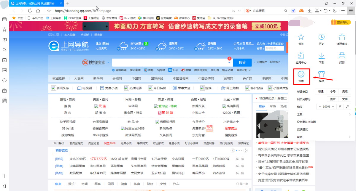Toggle fullscreen with the expand arrows icon
Image resolution: width=356 pixels, height=191 pixels.
(x=347, y=107)
